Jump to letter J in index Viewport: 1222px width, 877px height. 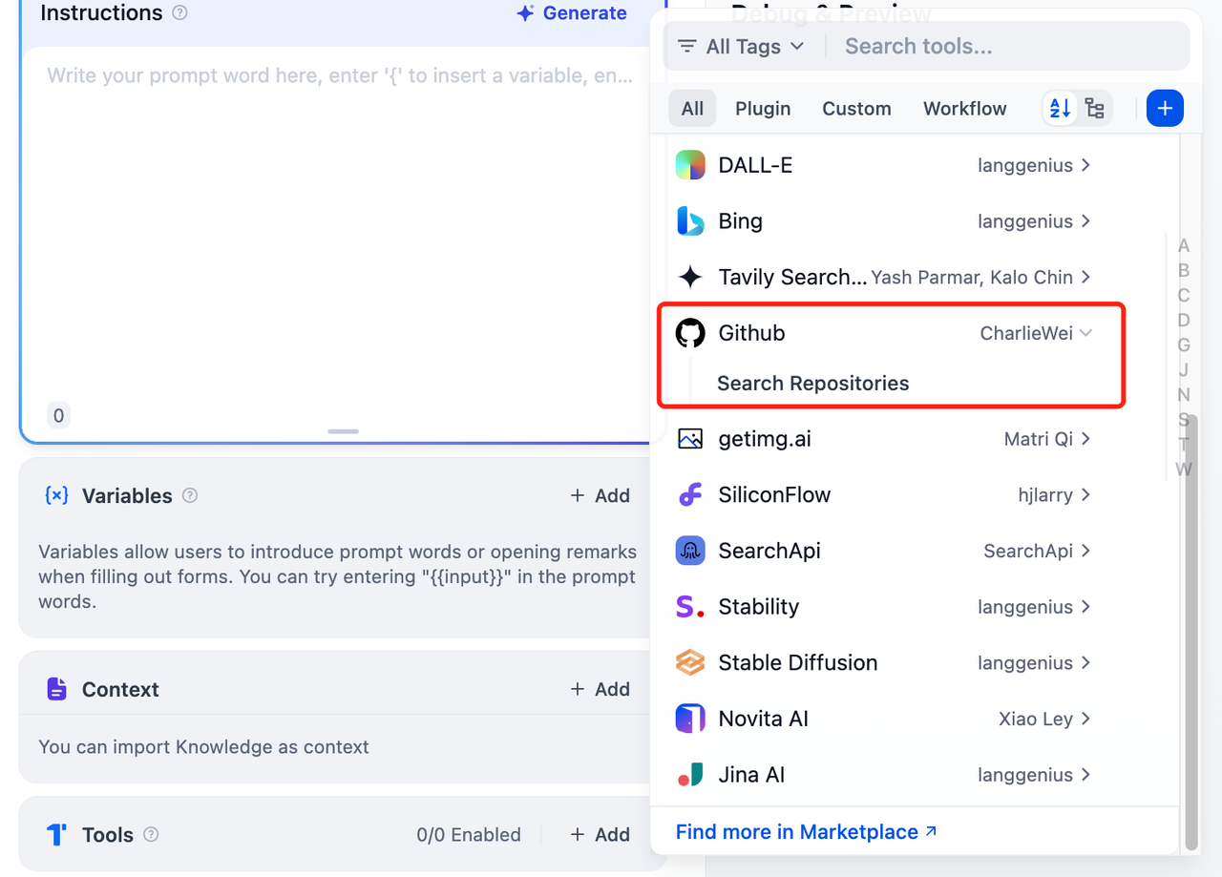(x=1184, y=370)
